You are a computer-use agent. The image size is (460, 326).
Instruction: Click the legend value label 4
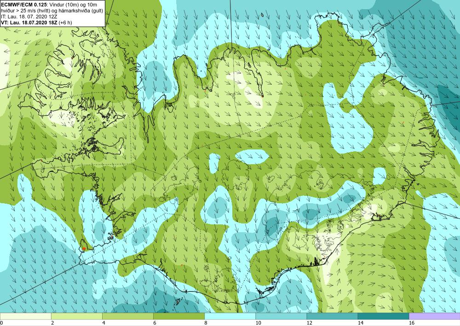(103, 323)
